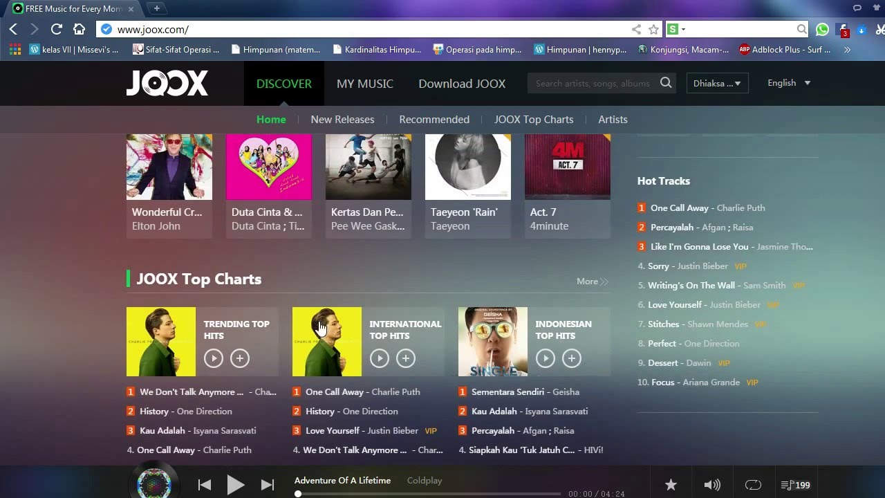Open the Kertas Dan Pe... album cover

369,167
